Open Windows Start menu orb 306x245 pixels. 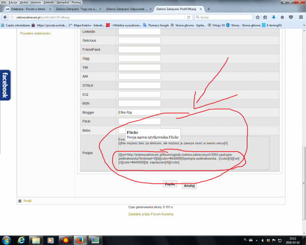tap(7, 240)
